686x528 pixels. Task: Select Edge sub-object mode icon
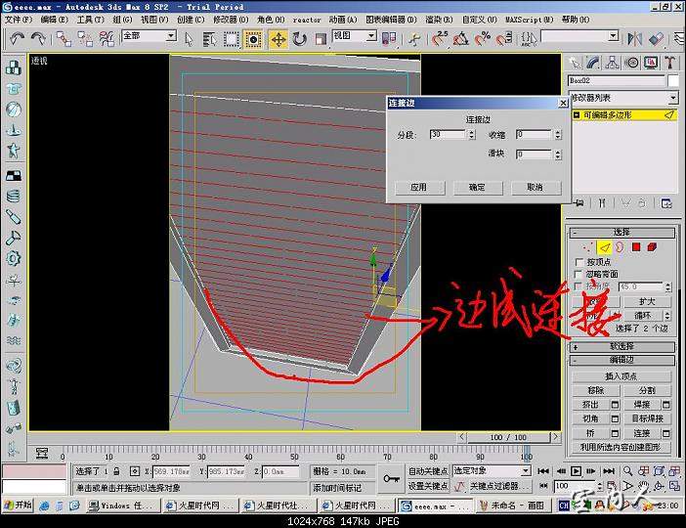click(604, 247)
